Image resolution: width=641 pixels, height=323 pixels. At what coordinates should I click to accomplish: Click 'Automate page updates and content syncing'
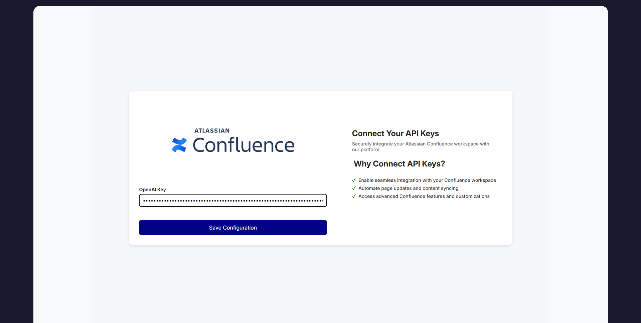(x=409, y=188)
